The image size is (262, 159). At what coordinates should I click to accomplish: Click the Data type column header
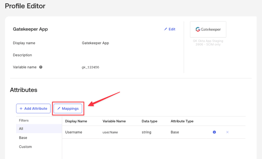[149, 121]
